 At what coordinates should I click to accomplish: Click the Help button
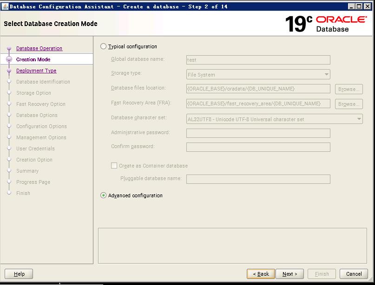pyautogui.click(x=19, y=274)
